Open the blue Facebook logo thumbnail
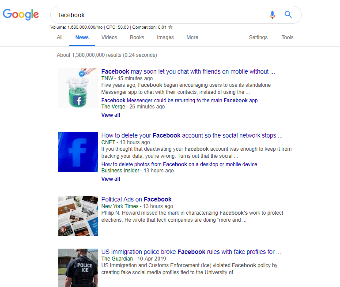The width and height of the screenshot is (340, 287). [x=78, y=152]
